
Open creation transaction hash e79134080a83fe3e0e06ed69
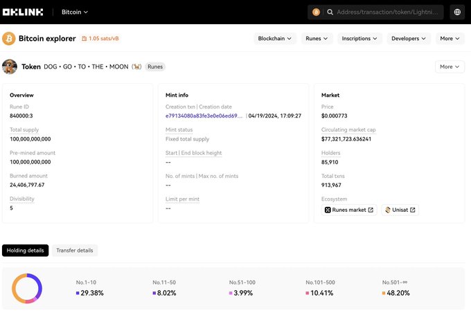pos(204,116)
